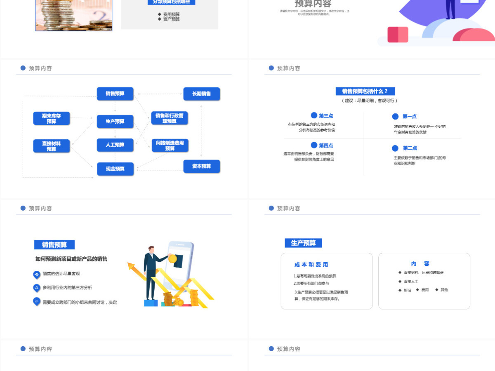
Task: Click the text 2.需要所有部门都参与
Action: click(311, 284)
